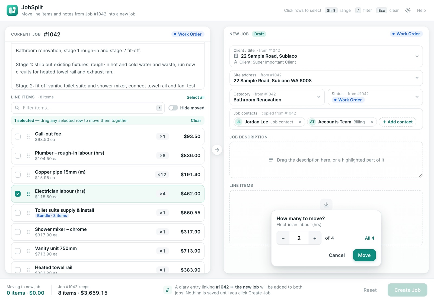Focus the Filter items search field
This screenshot has height=301, width=434.
(x=88, y=108)
